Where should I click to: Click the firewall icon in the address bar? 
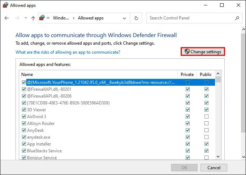tap(42, 18)
